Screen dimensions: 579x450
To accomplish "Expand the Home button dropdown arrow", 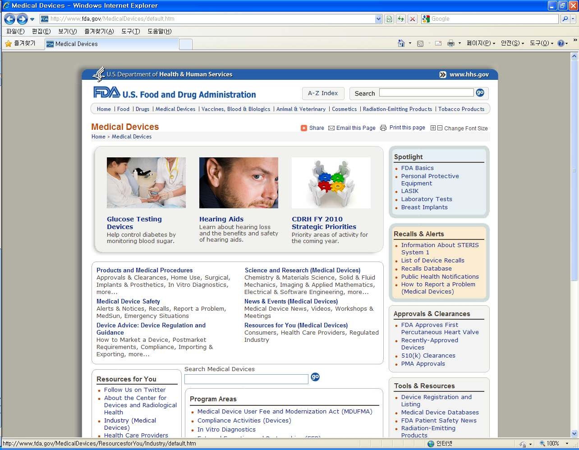I will (x=410, y=43).
